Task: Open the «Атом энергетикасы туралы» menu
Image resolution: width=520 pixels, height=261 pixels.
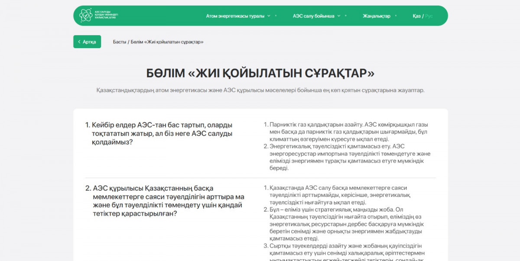Action: [x=235, y=16]
